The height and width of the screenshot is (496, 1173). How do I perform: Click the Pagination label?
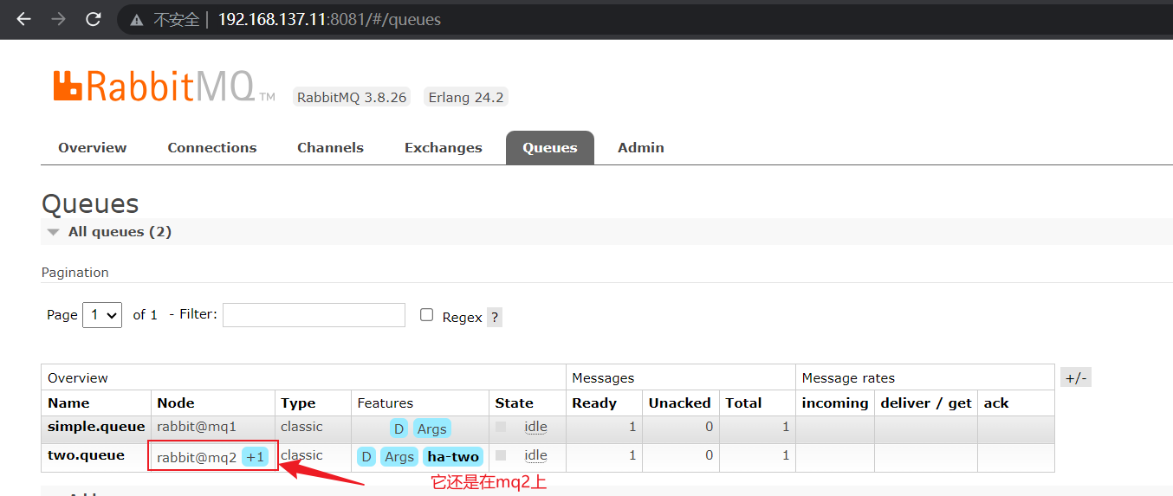click(75, 273)
